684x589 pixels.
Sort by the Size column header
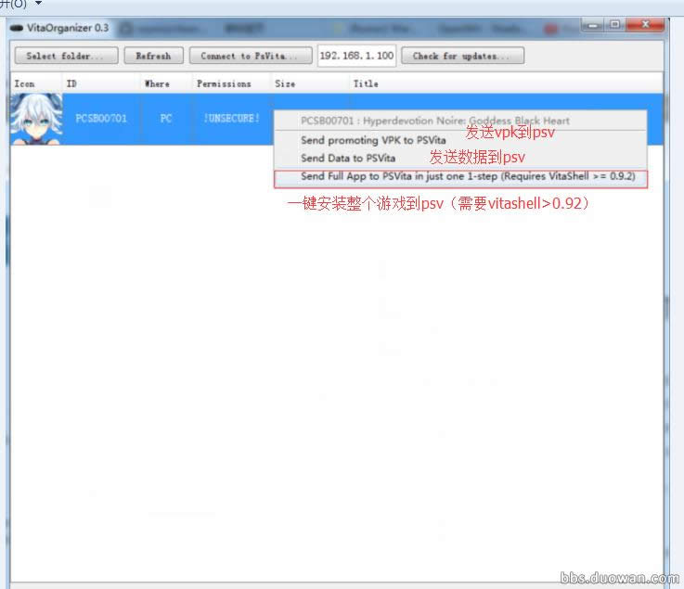pyautogui.click(x=285, y=83)
